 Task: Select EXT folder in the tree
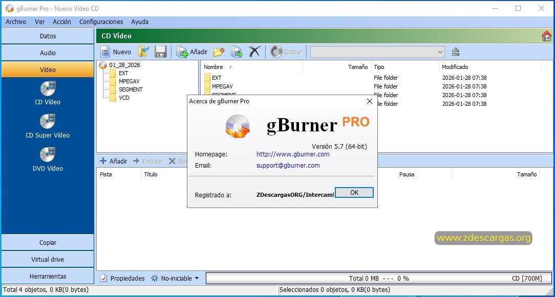pos(123,73)
